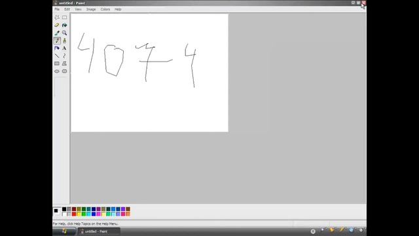
Task: Activate the Pick Color eyedropper tool
Action: [57, 33]
